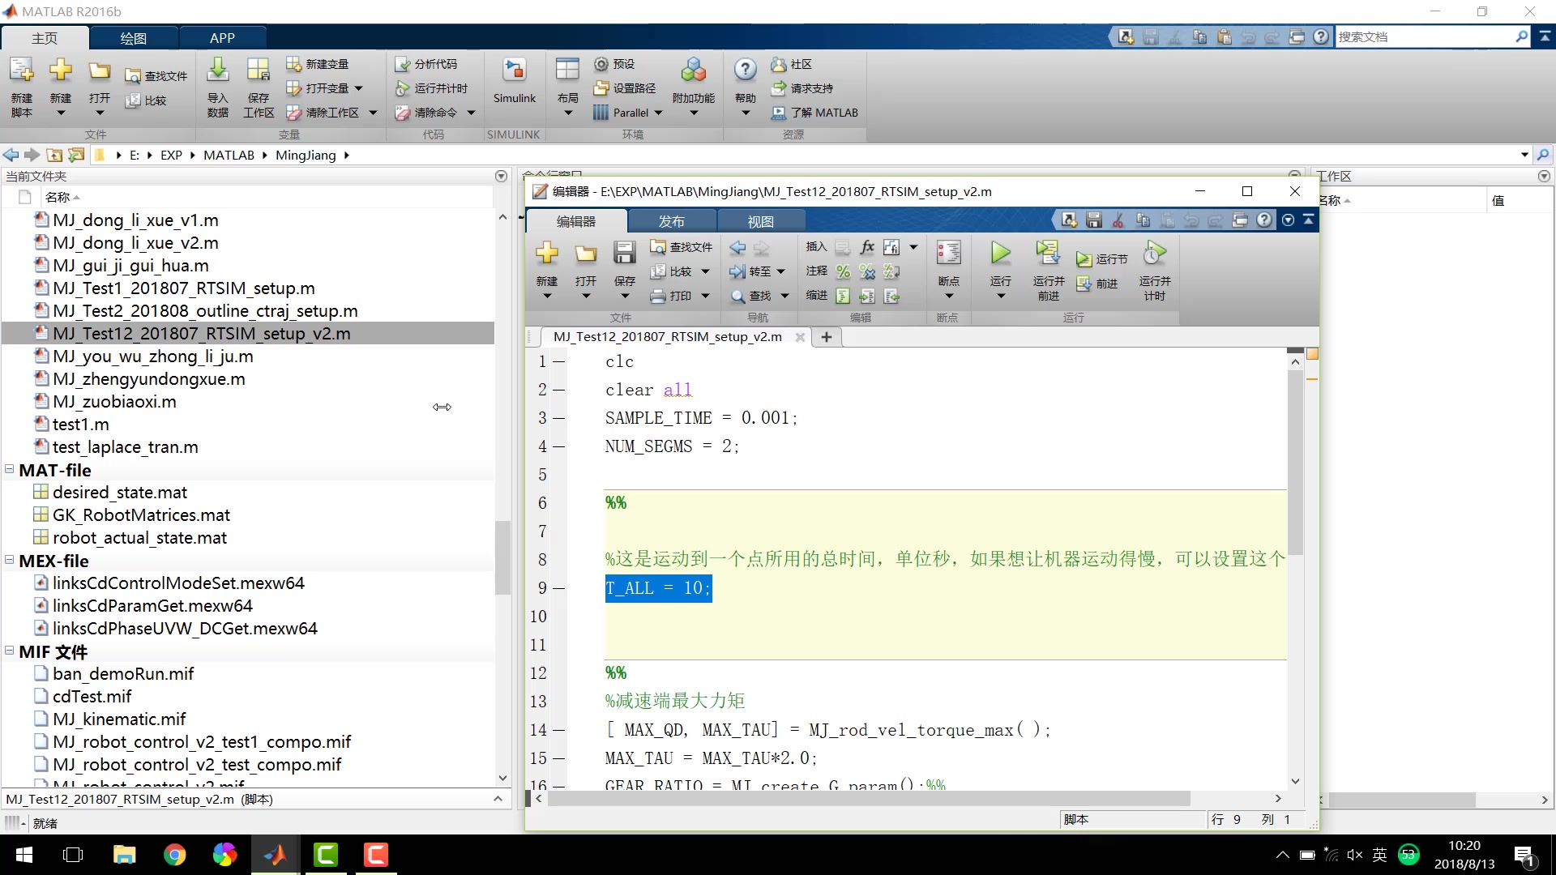Switch to the 绘图 ribbon tab
This screenshot has width=1556, height=875.
pos(134,37)
